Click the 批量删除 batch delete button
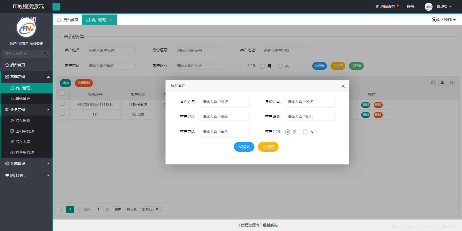This screenshot has width=462, height=231. (x=84, y=83)
